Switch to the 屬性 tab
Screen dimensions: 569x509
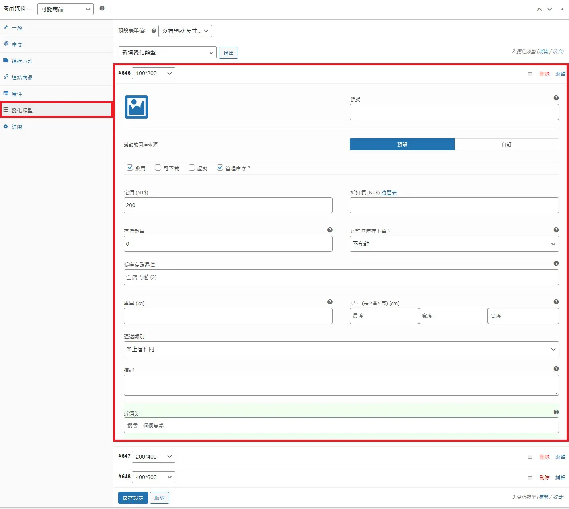[x=17, y=94]
